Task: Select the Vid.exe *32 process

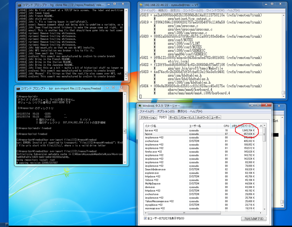Action: (x=203, y=180)
